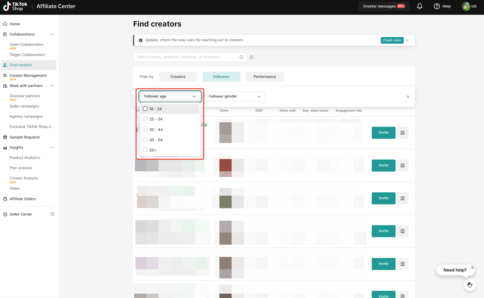Click the Need help hand icon
This screenshot has width=484, height=298.
[470, 284]
